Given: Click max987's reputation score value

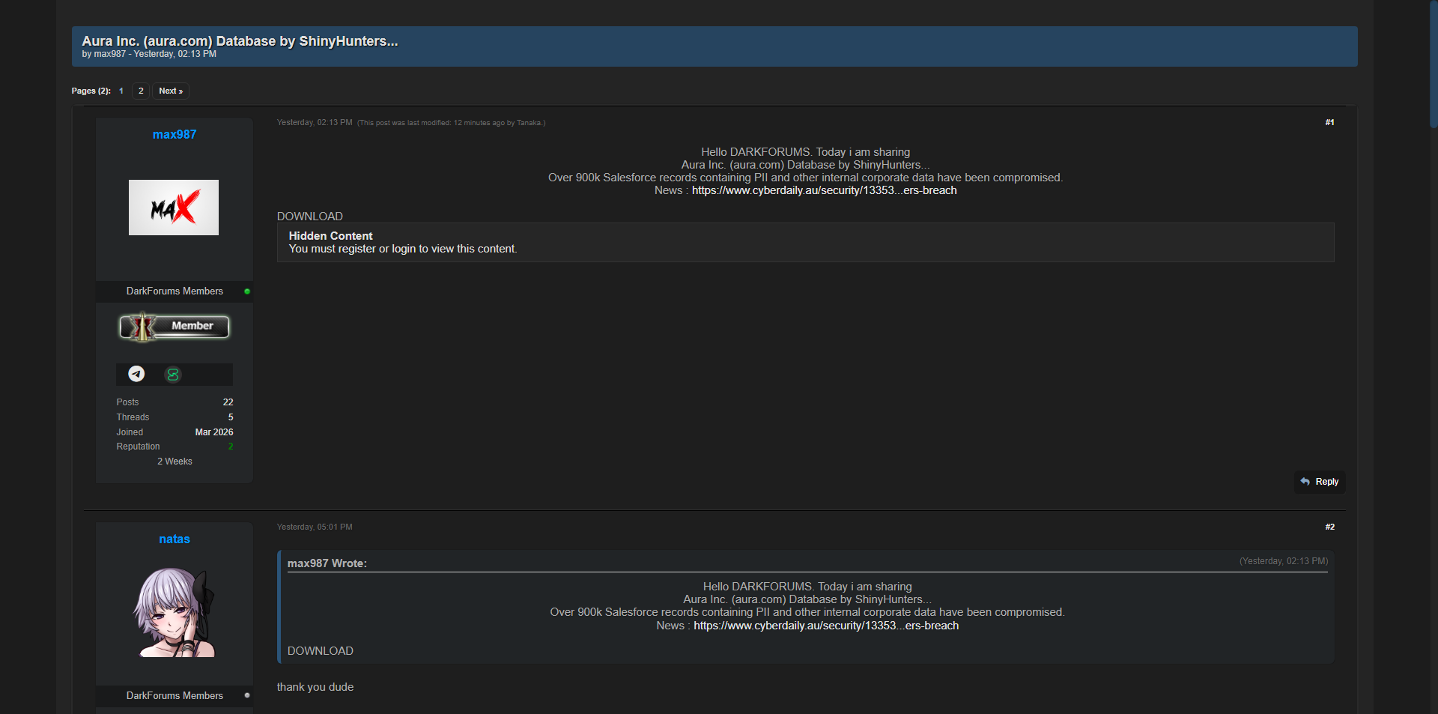Looking at the screenshot, I should pos(231,447).
